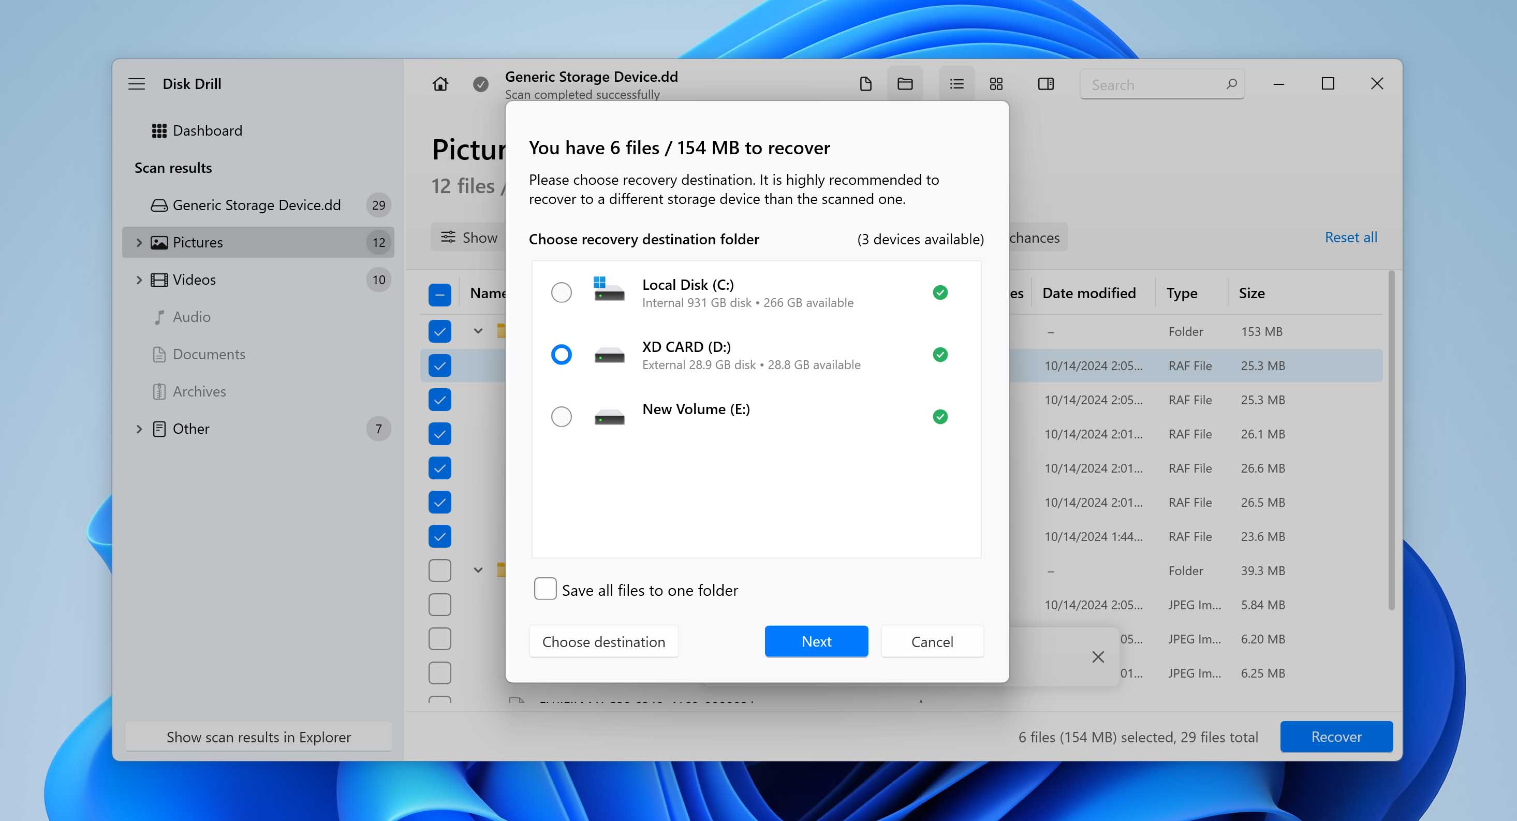Go to the home screen icon
The width and height of the screenshot is (1517, 821).
pyautogui.click(x=440, y=84)
